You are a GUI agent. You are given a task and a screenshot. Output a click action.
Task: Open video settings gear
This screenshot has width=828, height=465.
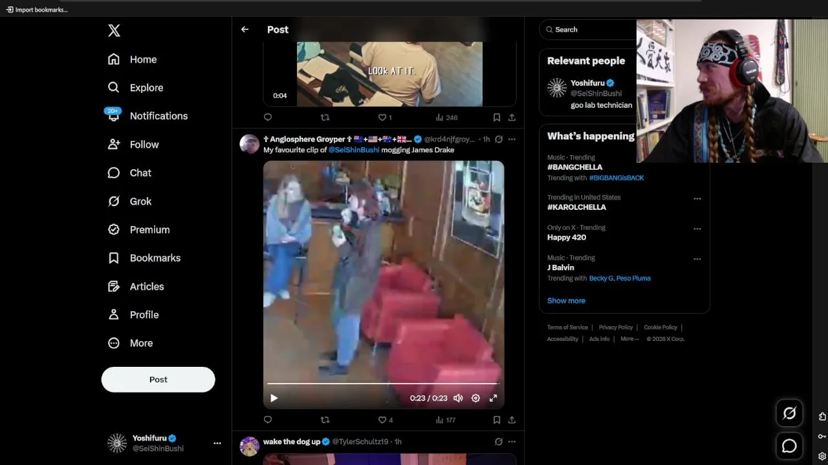[x=475, y=398]
